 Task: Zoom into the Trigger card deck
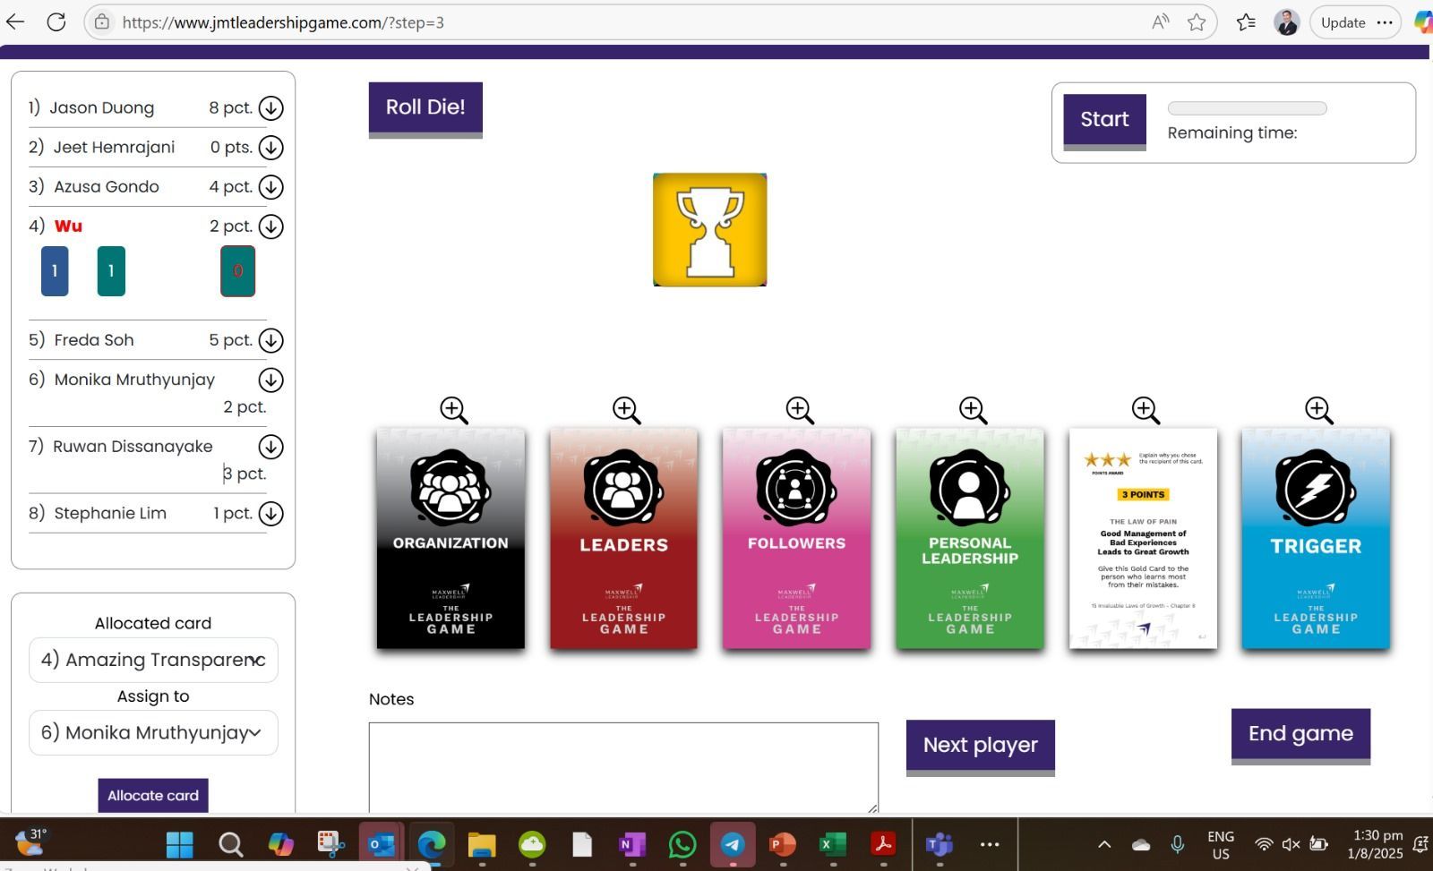point(1317,409)
